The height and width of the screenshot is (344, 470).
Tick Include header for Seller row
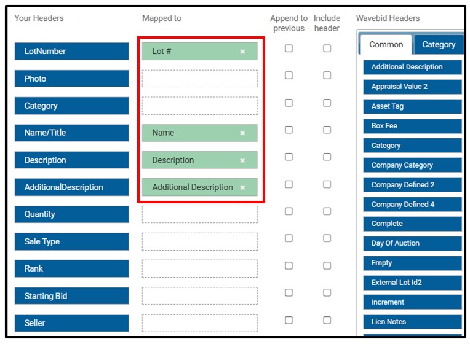click(x=327, y=320)
